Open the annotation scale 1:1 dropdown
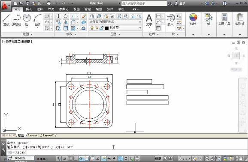The width and height of the screenshot is (248, 162). (184, 159)
